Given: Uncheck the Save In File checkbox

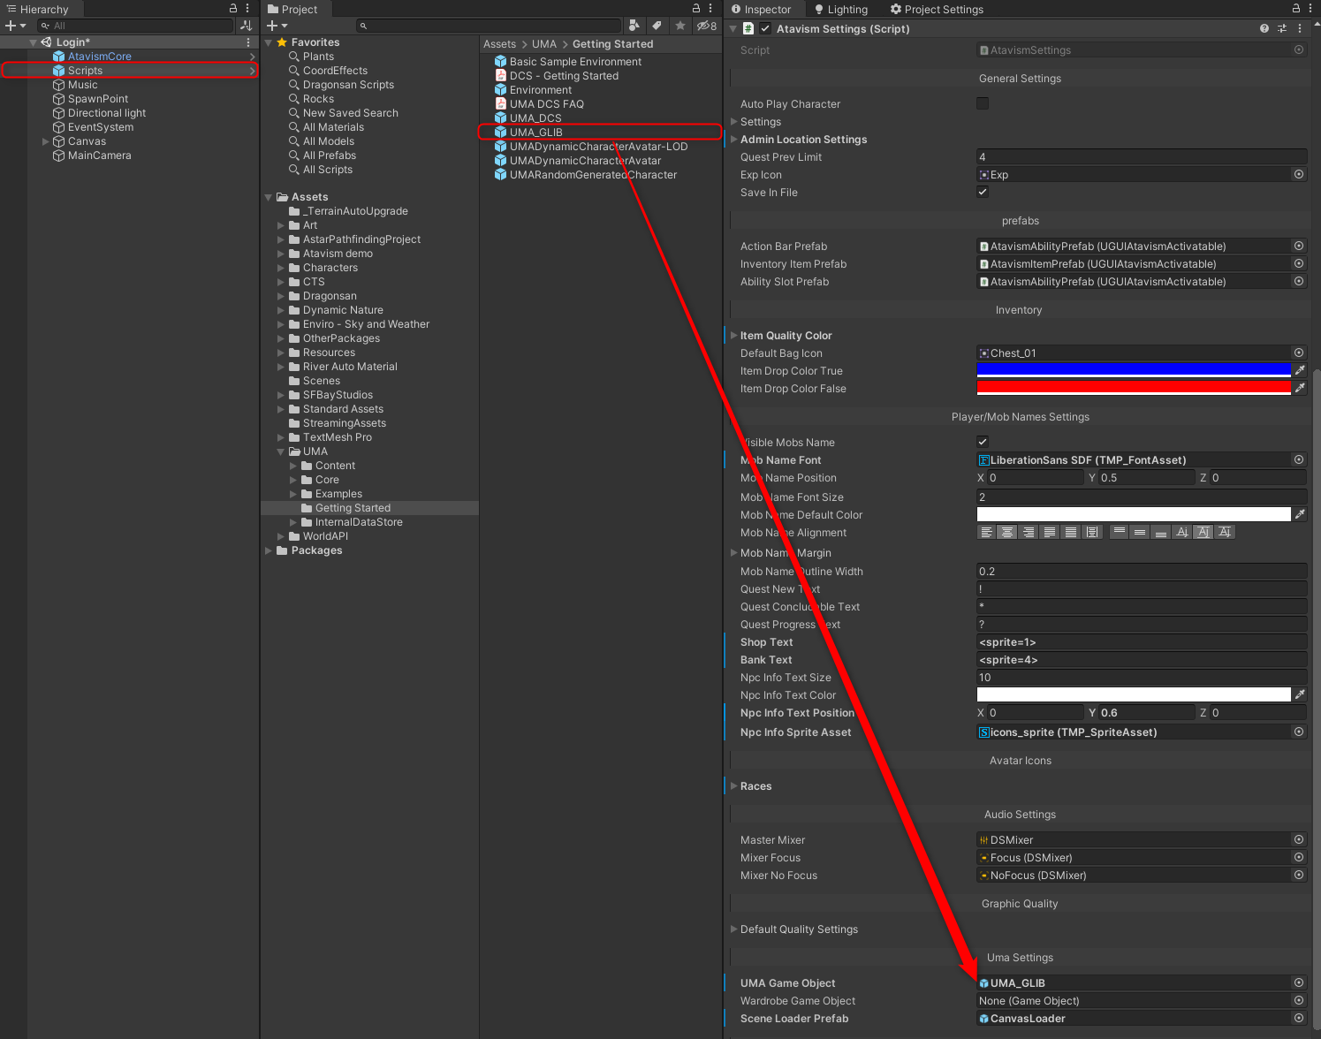Looking at the screenshot, I should click(x=983, y=192).
